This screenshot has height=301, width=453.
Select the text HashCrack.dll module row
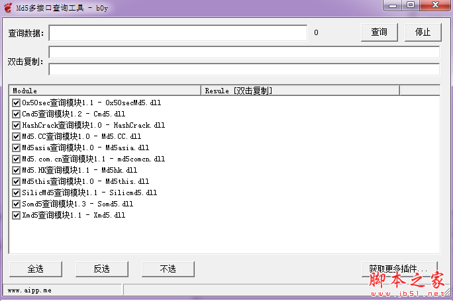pyautogui.click(x=93, y=125)
